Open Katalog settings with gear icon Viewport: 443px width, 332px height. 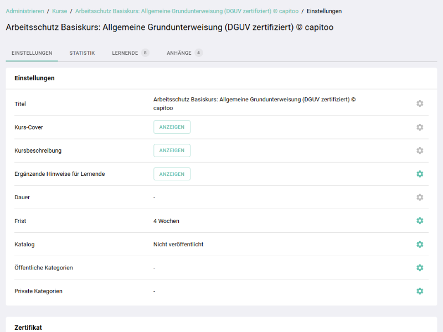pyautogui.click(x=420, y=244)
